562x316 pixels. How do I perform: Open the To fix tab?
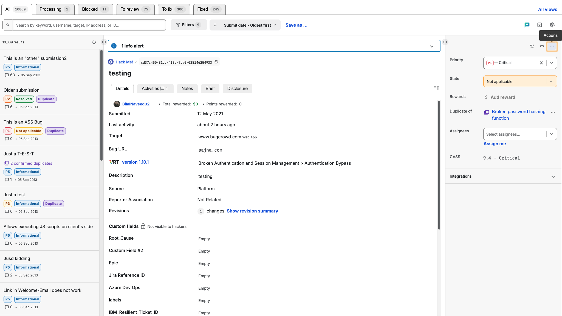[x=173, y=9]
